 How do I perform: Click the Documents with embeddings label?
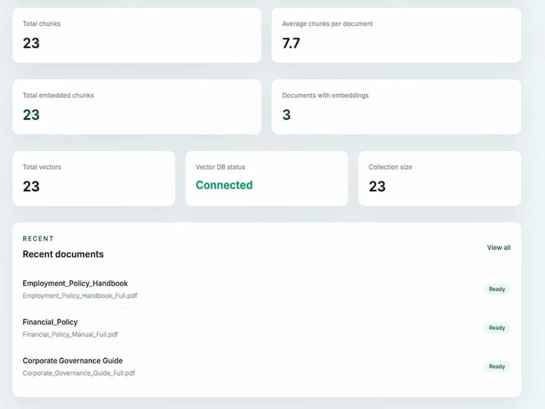pyautogui.click(x=325, y=95)
